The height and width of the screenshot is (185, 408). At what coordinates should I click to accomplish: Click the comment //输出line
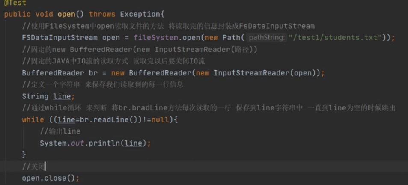pyautogui.click(x=60, y=131)
